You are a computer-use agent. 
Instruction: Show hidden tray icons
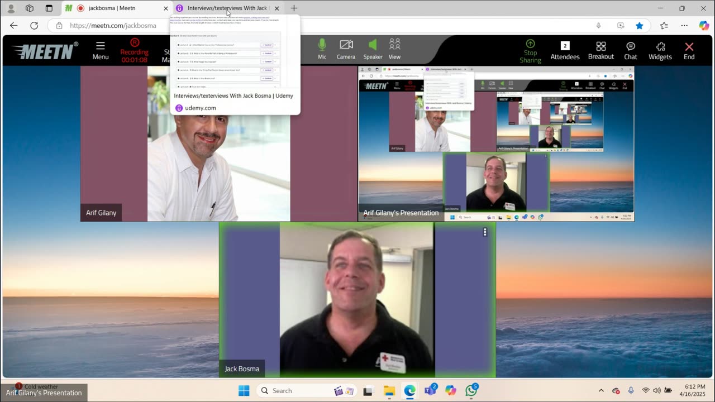(601, 391)
